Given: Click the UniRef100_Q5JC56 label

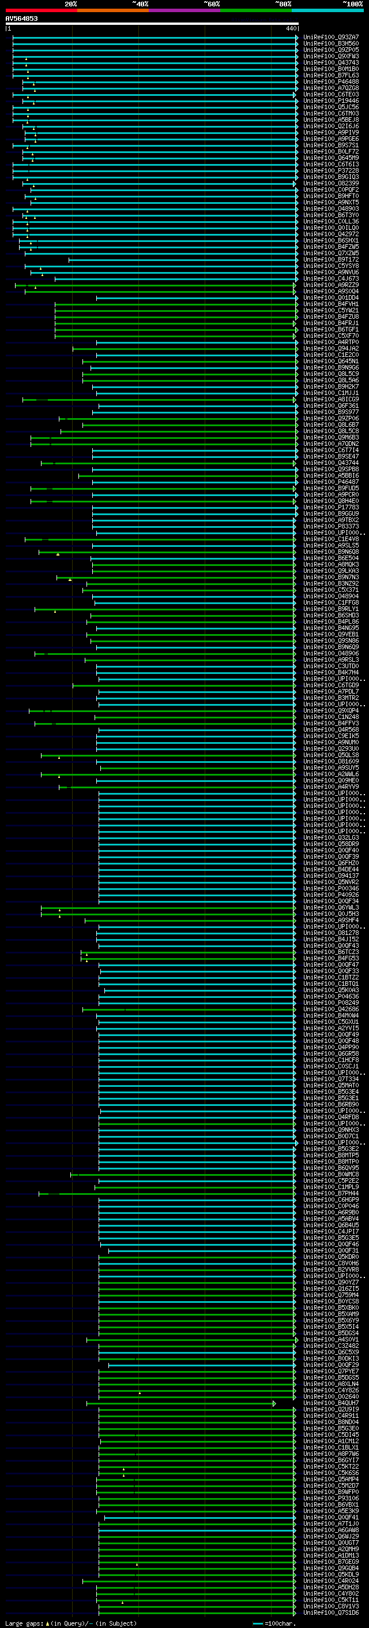Looking at the screenshot, I should point(331,107).
